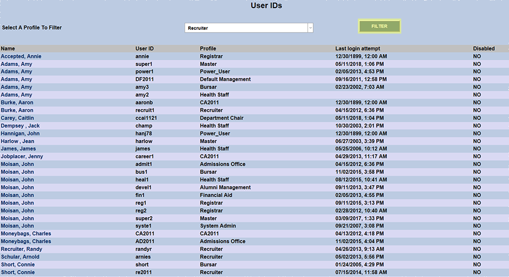Open Moisan, John row with bus1 ID

click(x=17, y=172)
